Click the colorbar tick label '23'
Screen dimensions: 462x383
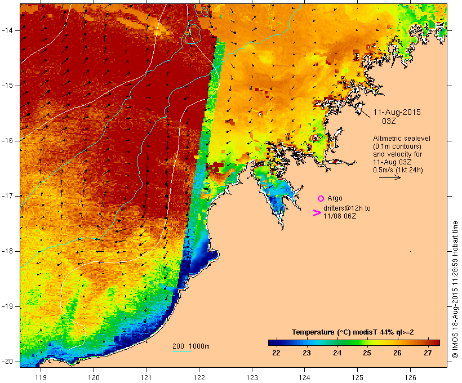tap(306, 353)
